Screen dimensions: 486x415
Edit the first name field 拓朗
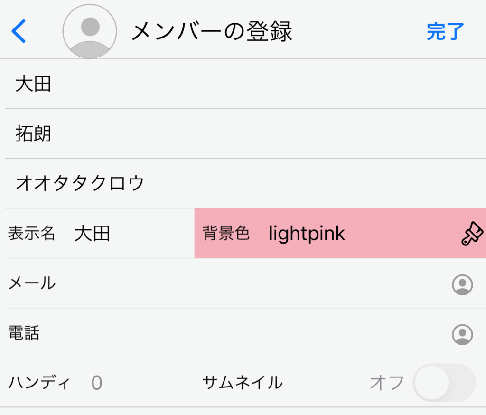[x=237, y=134]
